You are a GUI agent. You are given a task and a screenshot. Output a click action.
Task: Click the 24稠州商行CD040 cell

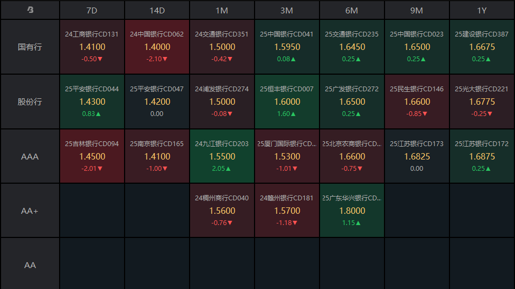222,211
